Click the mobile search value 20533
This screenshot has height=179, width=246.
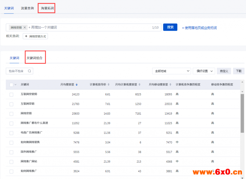168,104
